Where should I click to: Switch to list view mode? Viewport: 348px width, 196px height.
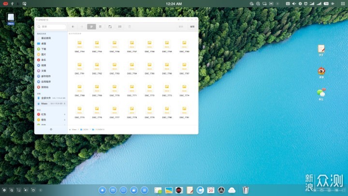click(100, 27)
